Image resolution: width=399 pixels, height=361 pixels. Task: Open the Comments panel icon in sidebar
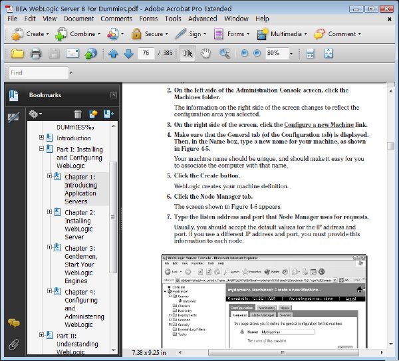click(x=14, y=323)
